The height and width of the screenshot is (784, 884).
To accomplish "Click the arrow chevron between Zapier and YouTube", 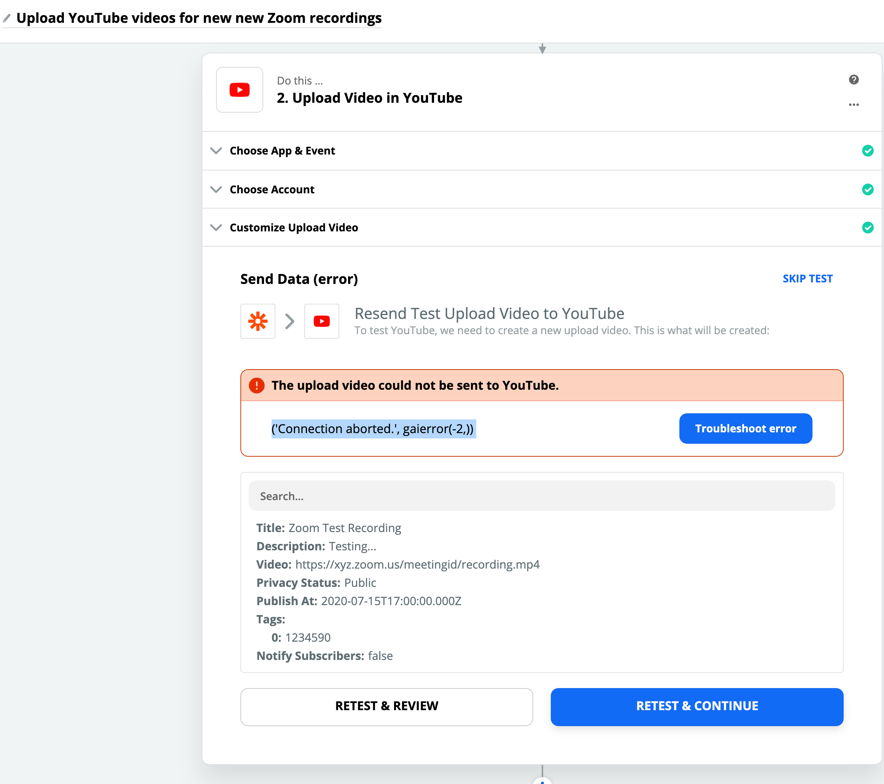I will click(x=290, y=321).
